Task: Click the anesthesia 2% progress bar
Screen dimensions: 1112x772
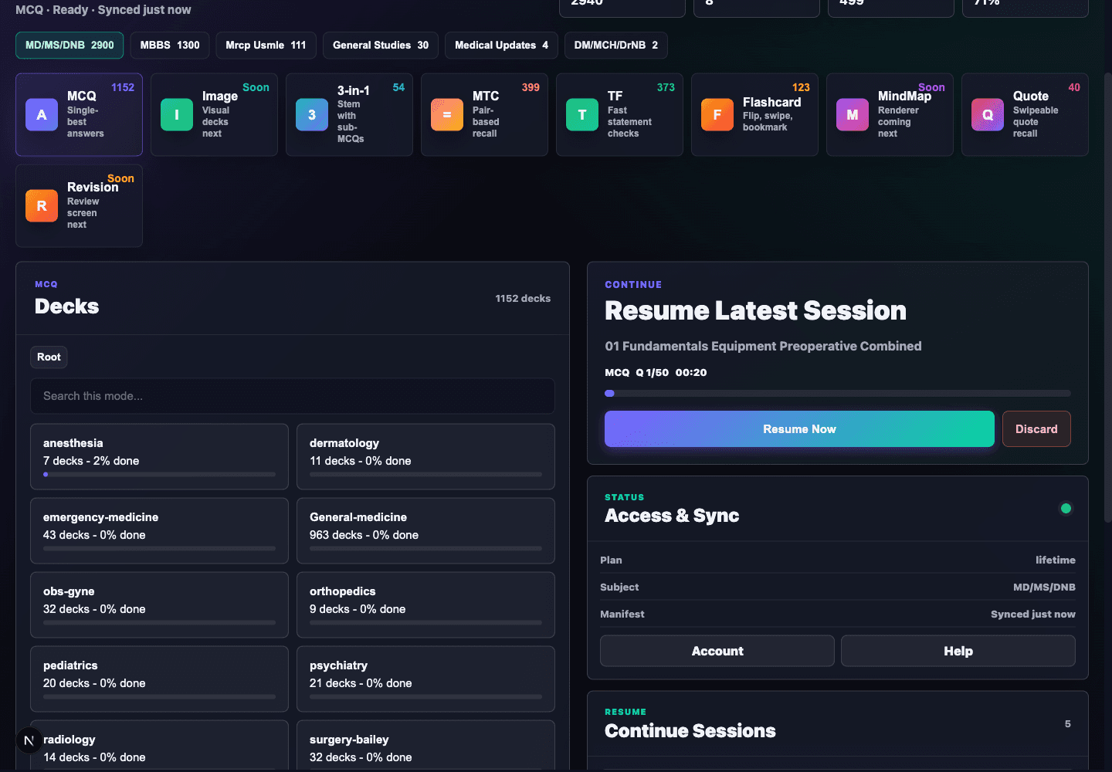Action: point(159,474)
